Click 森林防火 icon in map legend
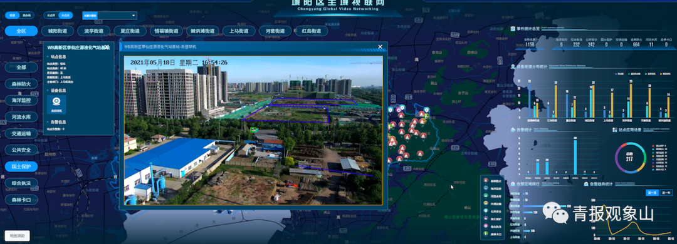677x244 pixels. 486,181
